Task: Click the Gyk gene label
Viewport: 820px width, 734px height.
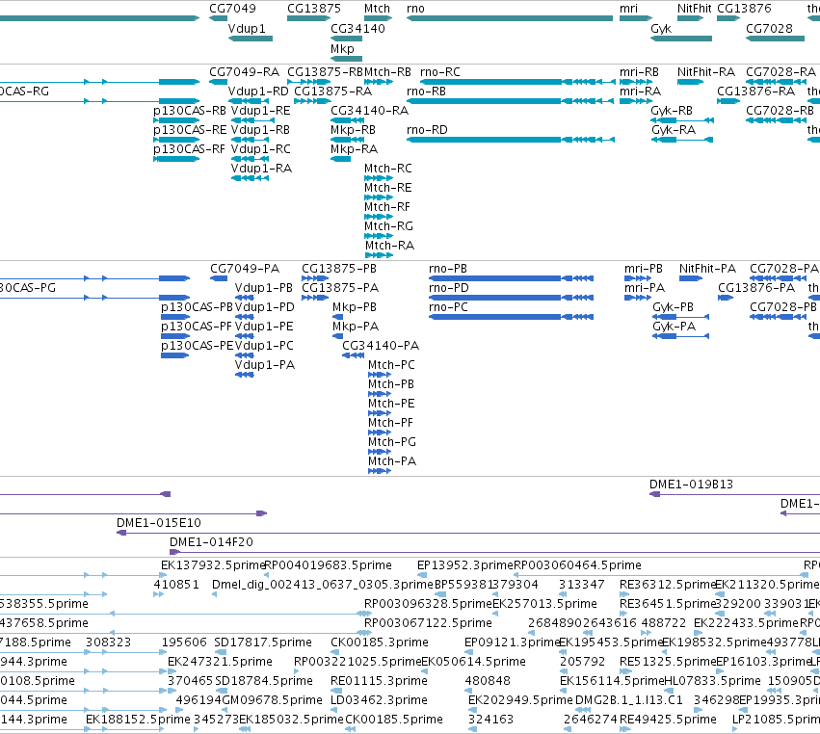Action: pos(661,28)
